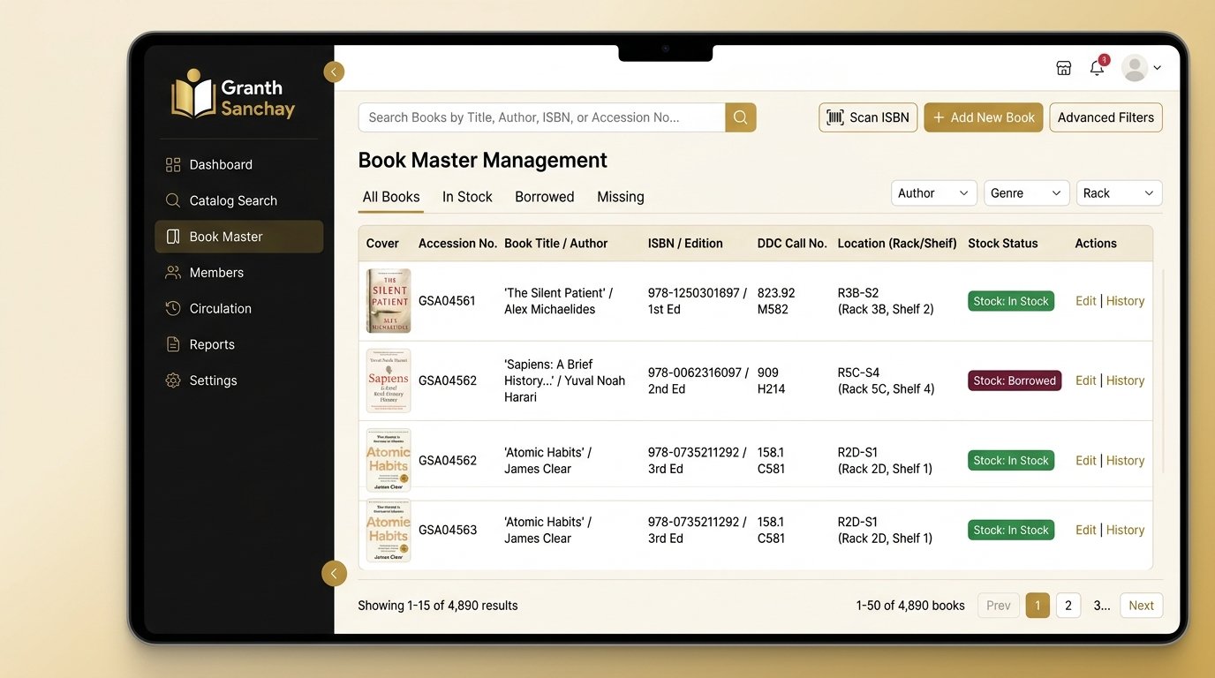
Task: Open 'The Silent Patient' cover thumbnail
Action: point(389,301)
